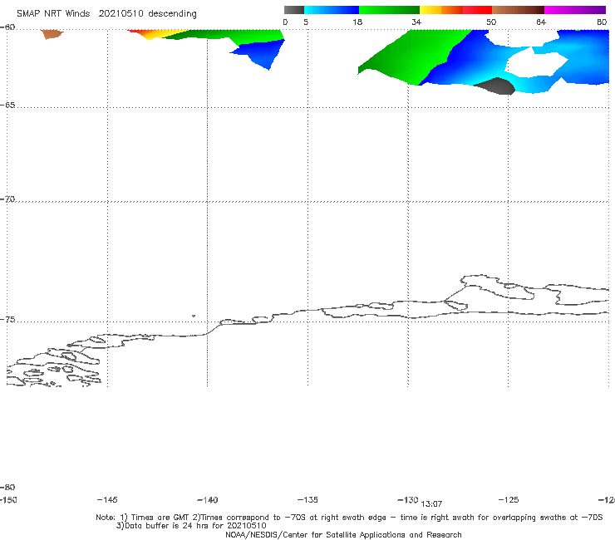Click the brown 50-64 knot color bar segment
The image size is (615, 540).
(x=518, y=10)
